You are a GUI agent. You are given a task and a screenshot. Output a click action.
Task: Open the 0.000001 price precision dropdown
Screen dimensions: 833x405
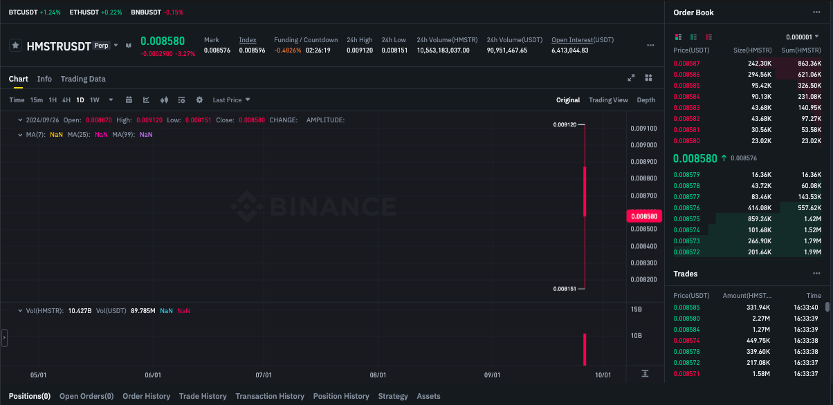pyautogui.click(x=803, y=37)
